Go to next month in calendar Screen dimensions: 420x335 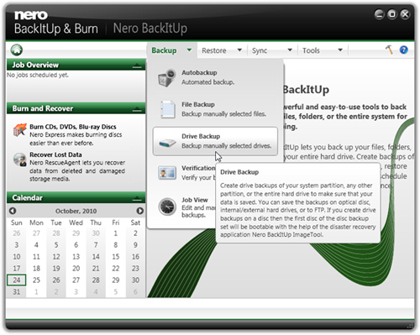click(139, 211)
